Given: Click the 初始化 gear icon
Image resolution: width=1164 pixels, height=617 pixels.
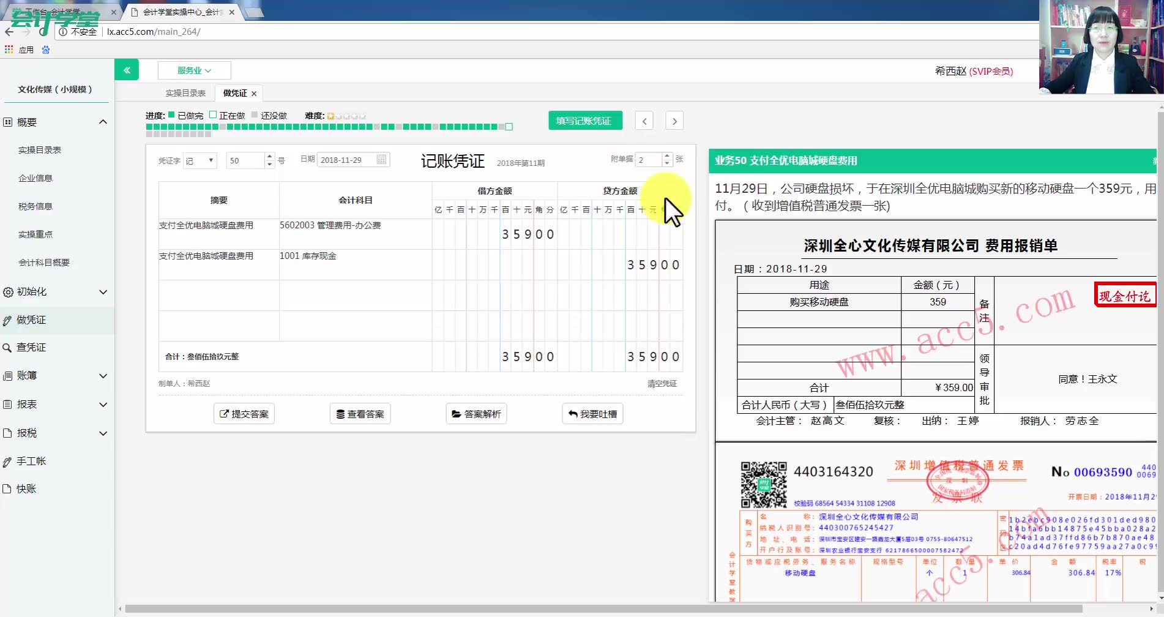Looking at the screenshot, I should click(7, 292).
